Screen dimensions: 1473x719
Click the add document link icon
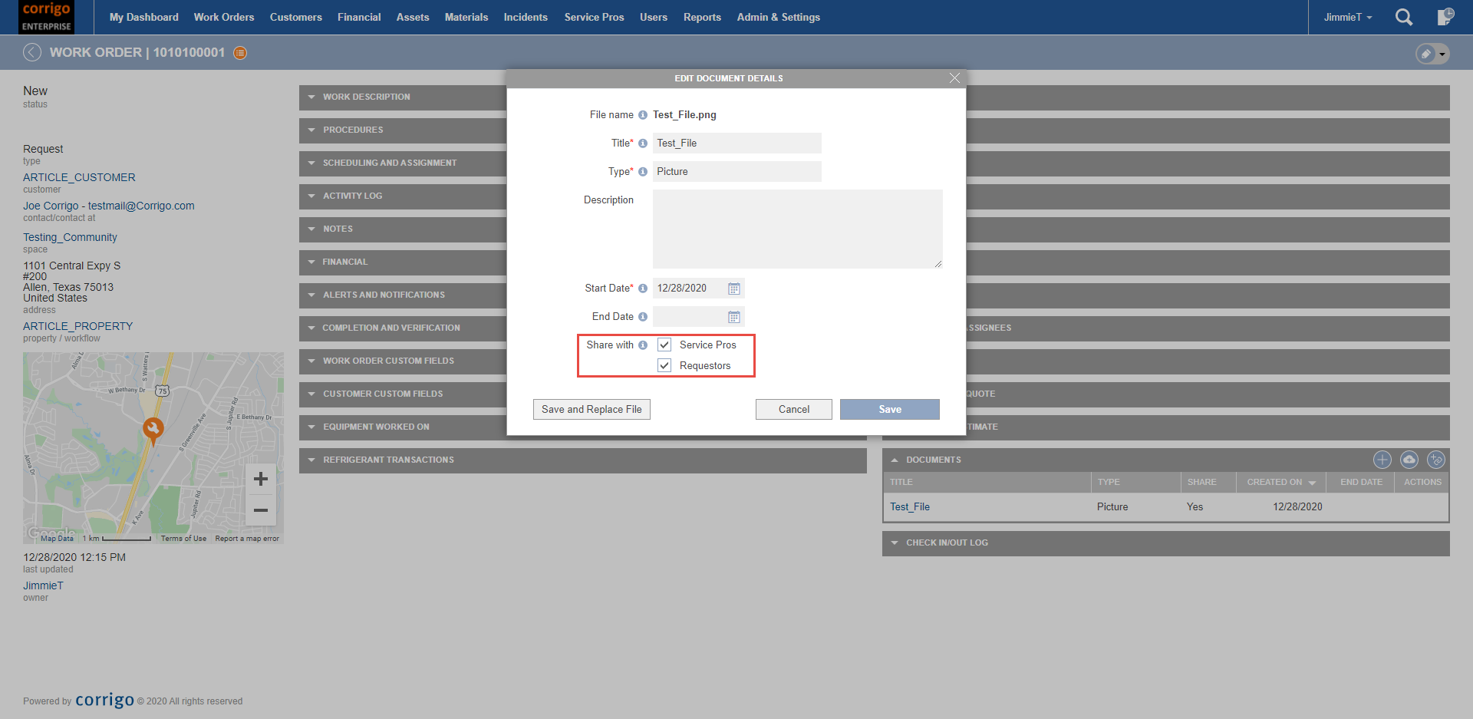(1435, 460)
